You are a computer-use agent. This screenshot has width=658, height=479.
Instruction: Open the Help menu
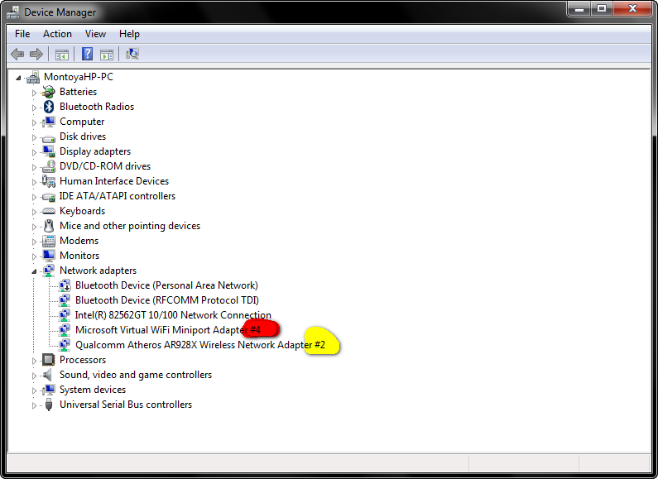coord(129,34)
